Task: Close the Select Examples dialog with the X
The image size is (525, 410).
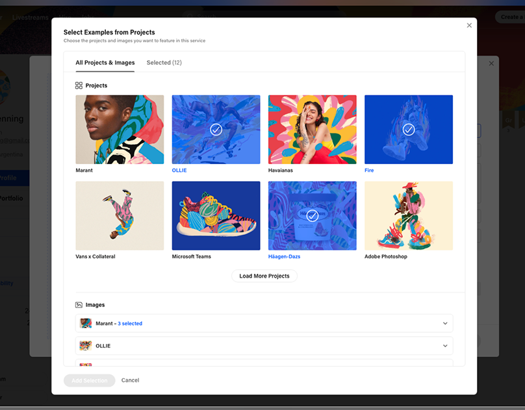Action: tap(469, 25)
